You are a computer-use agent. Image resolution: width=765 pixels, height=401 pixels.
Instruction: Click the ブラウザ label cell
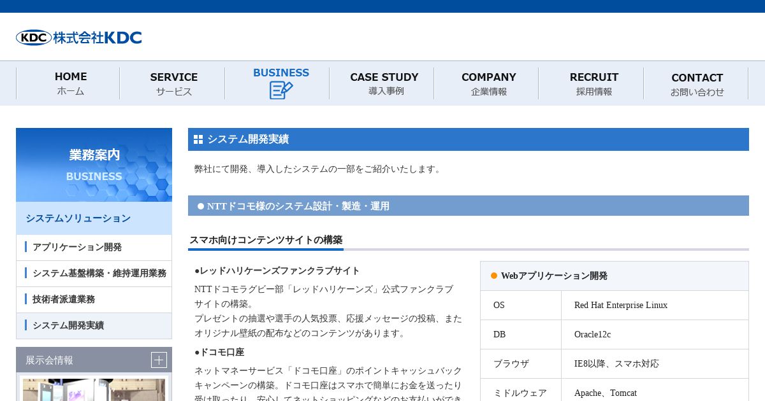click(521, 364)
